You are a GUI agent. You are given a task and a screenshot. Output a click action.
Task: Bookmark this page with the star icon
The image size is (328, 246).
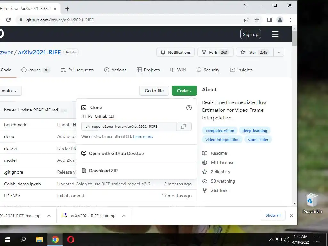pyautogui.click(x=257, y=20)
